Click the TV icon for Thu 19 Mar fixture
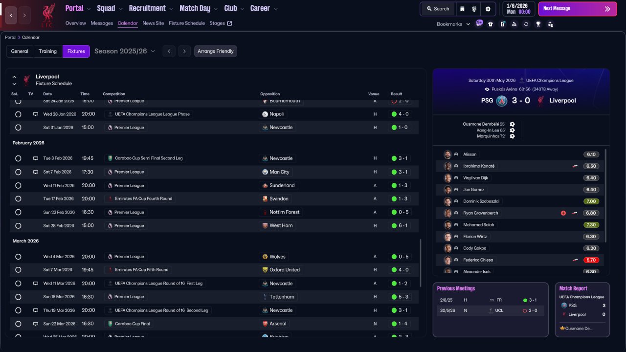The image size is (626, 352). click(35, 310)
